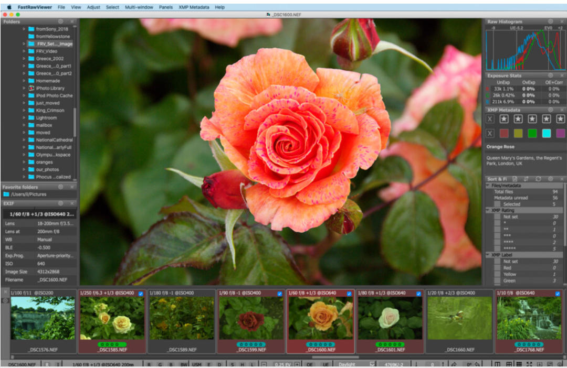This screenshot has height=368, width=567.
Task: Check the Yellow label filter box
Action: [x=497, y=274]
